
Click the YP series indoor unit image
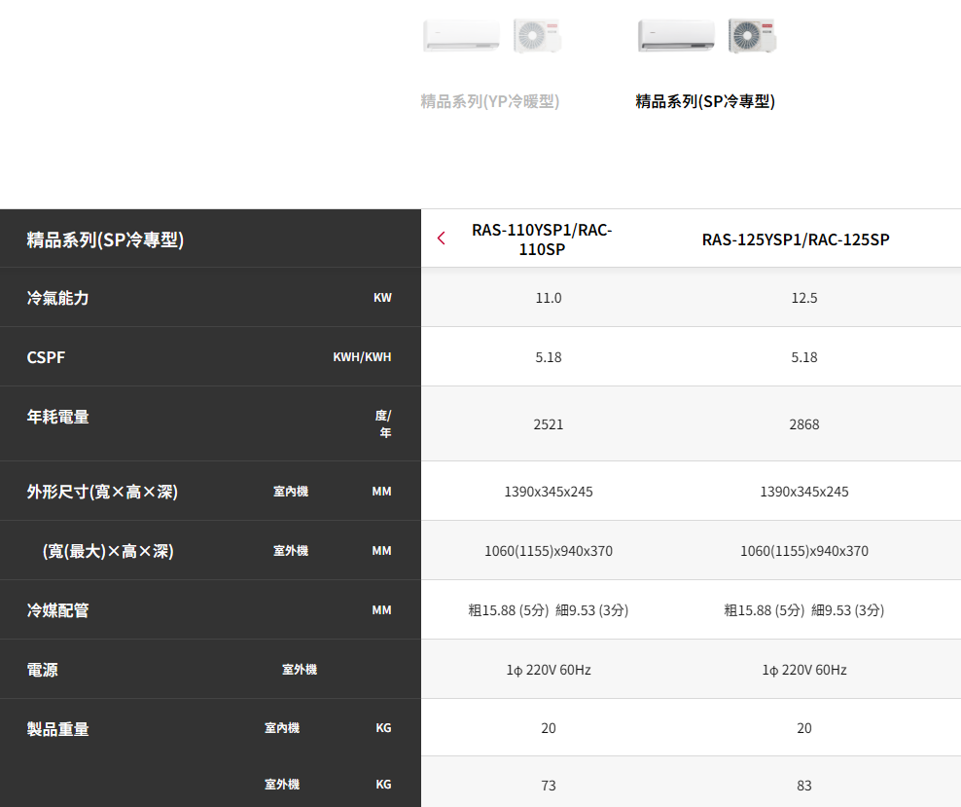tap(461, 36)
